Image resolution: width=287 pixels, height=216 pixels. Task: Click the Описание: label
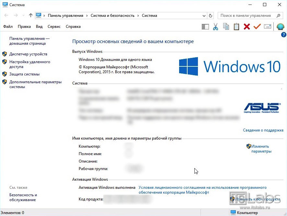(88, 161)
